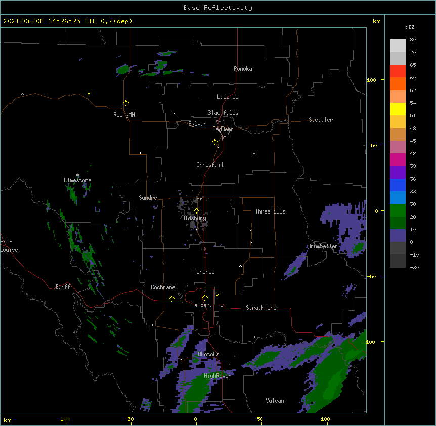Click the -30 value on the dBZ legend
Viewport: 436px width, 426px height.
point(414,268)
